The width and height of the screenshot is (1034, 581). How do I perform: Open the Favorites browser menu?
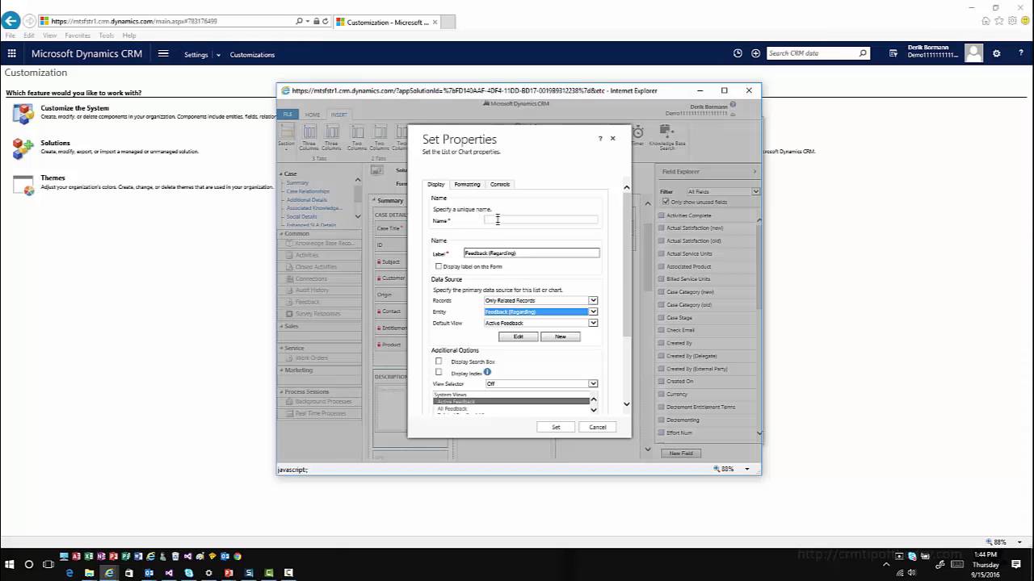78,36
